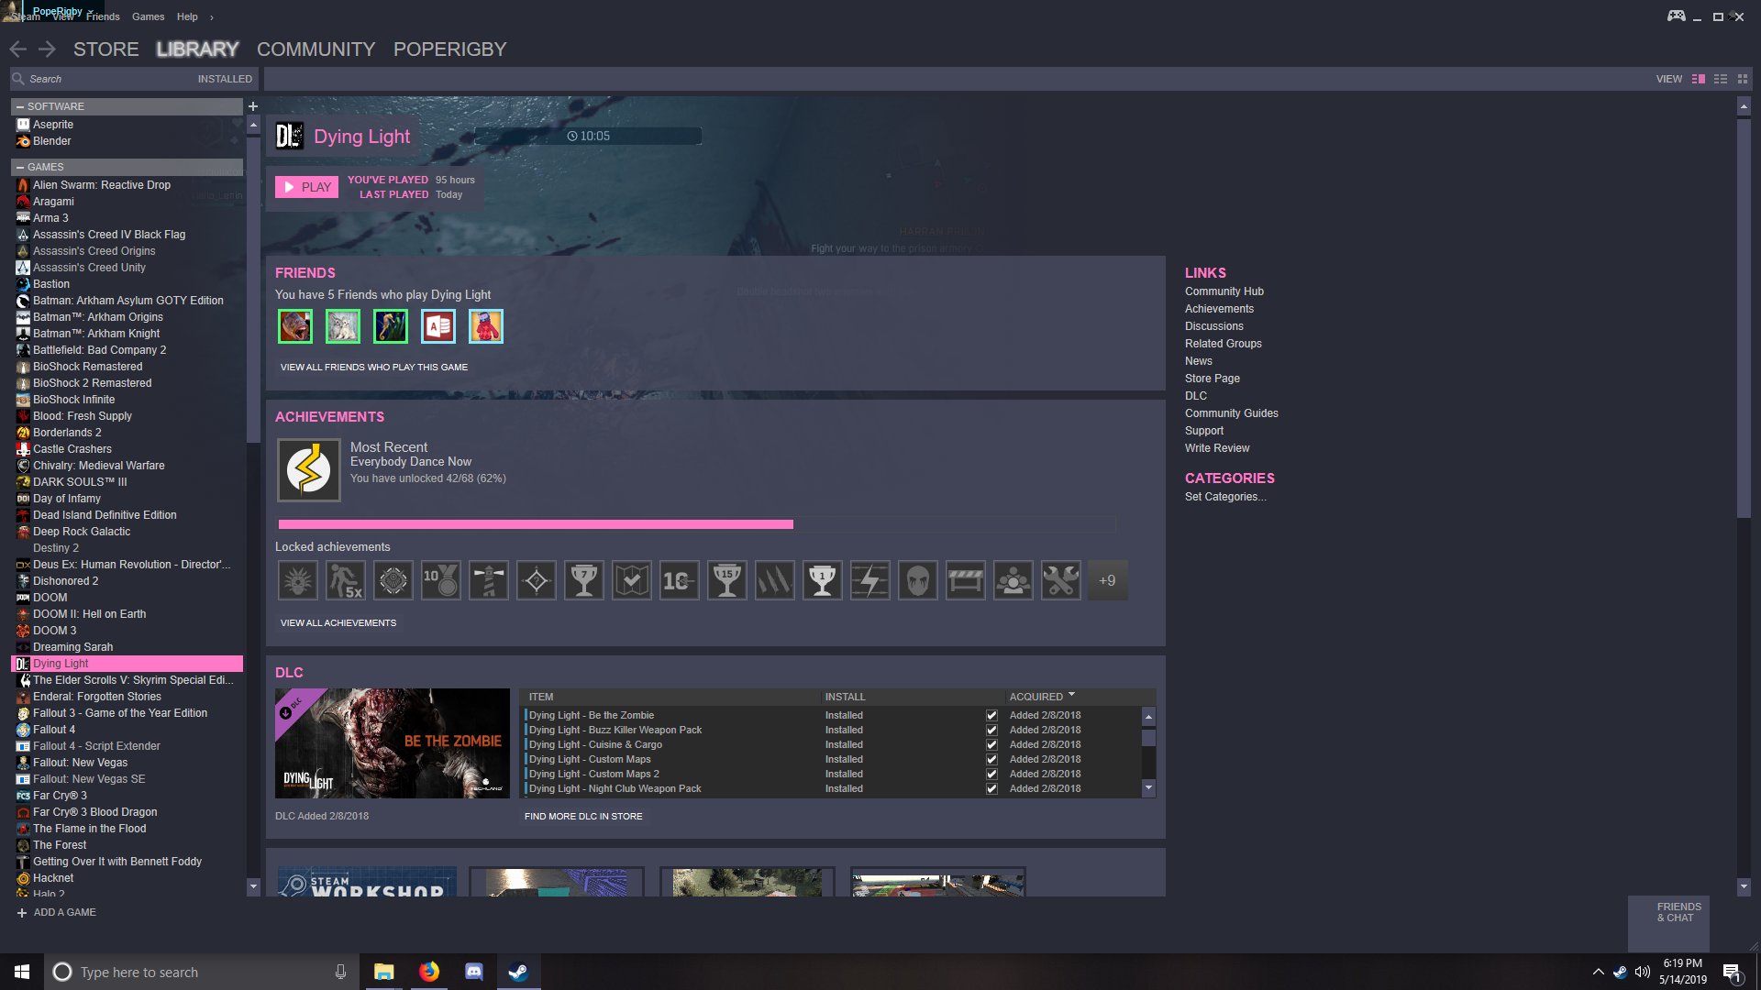Uncheck the Night Club Weapon Pack checkbox
The height and width of the screenshot is (990, 1761).
(x=991, y=788)
